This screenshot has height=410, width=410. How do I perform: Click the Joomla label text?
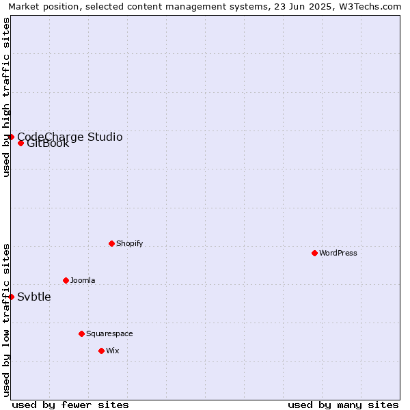pos(83,280)
